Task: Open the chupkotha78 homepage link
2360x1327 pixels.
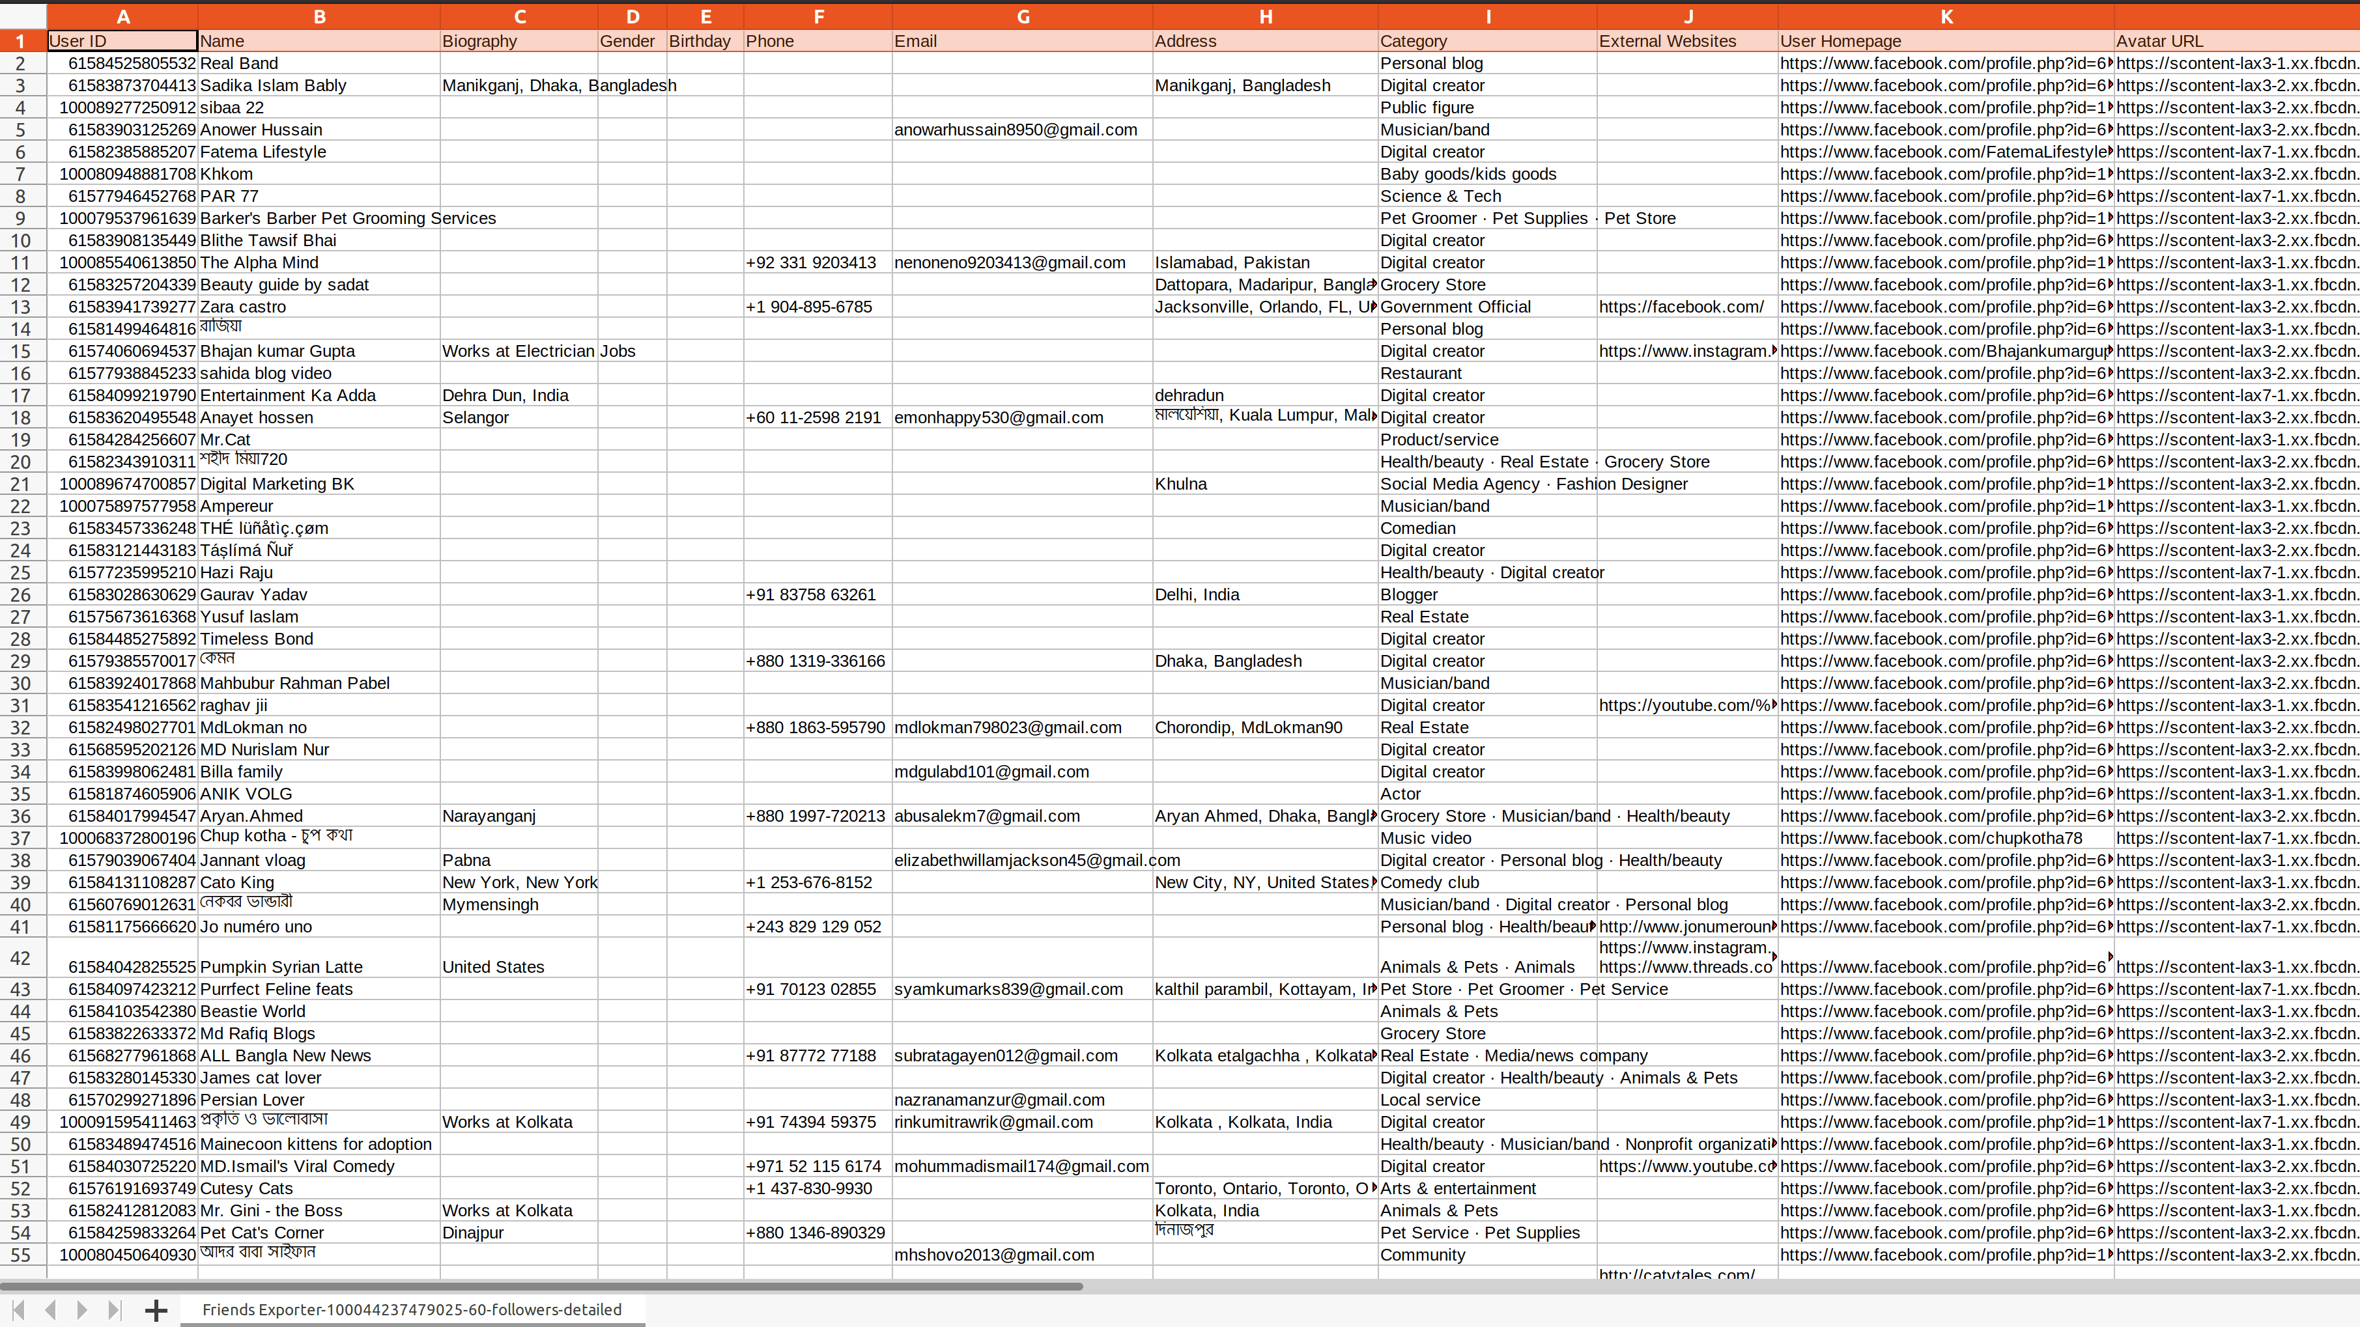Action: point(1930,838)
